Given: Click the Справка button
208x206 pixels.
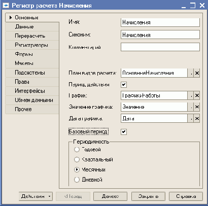Looking at the screenshot, I should (x=186, y=196).
